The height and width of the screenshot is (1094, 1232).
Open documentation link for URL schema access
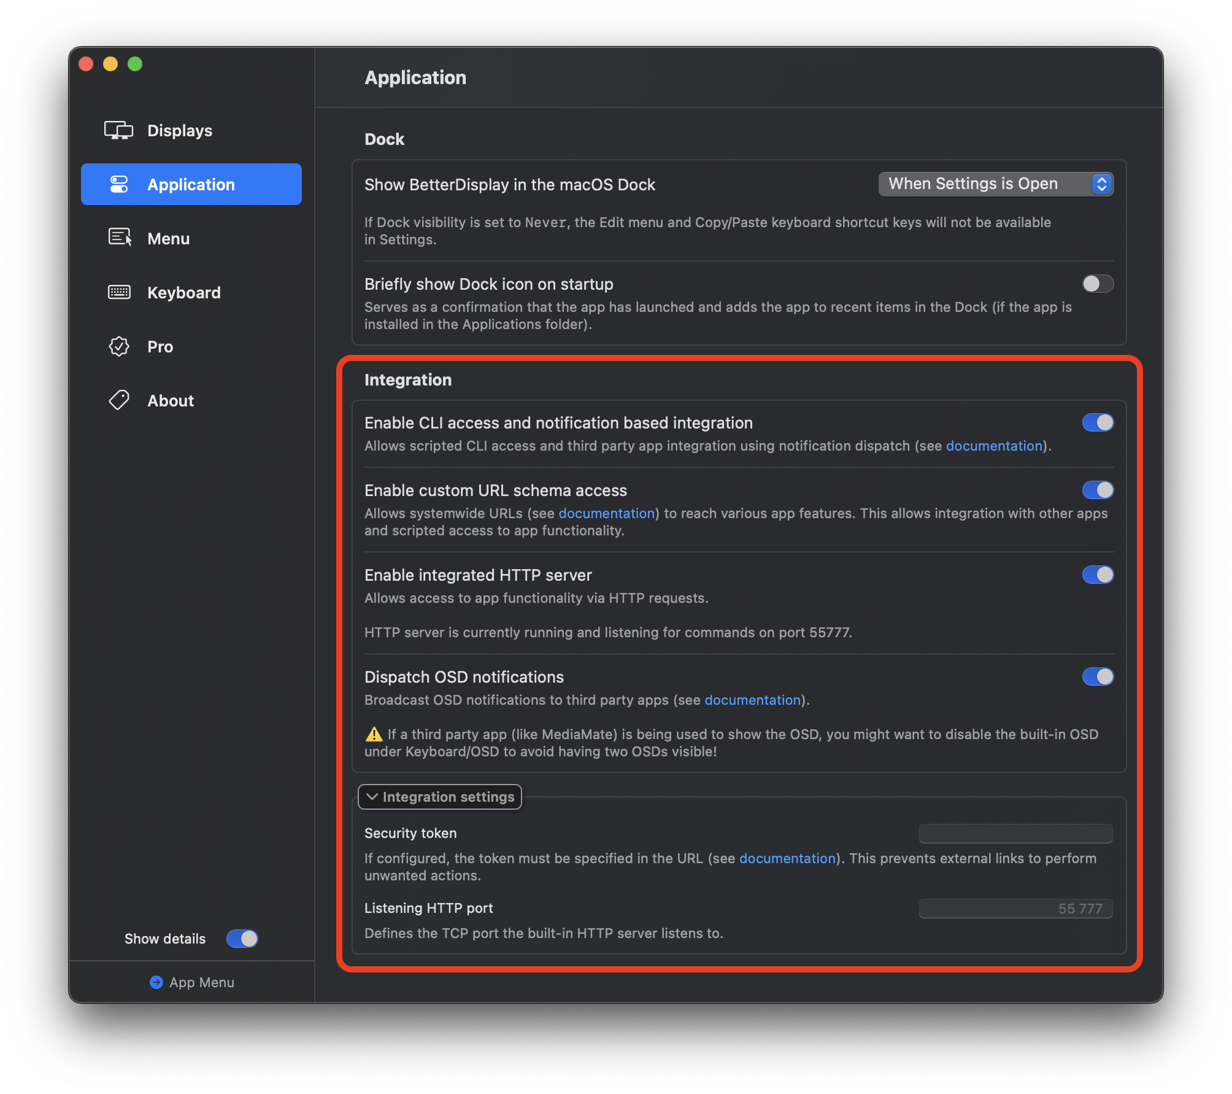click(x=606, y=513)
